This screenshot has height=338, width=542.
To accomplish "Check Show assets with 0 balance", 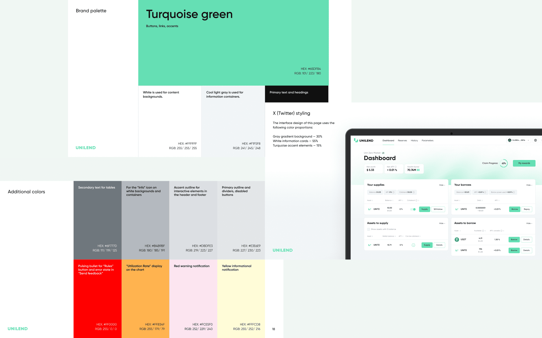I will 369,229.
